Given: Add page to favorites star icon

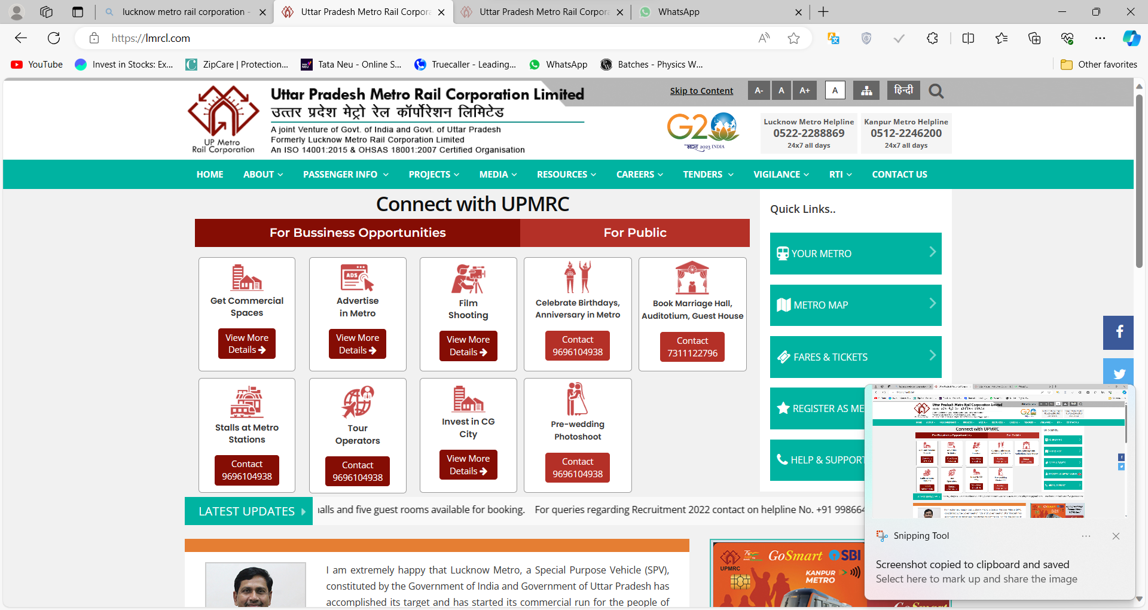Looking at the screenshot, I should pos(793,38).
